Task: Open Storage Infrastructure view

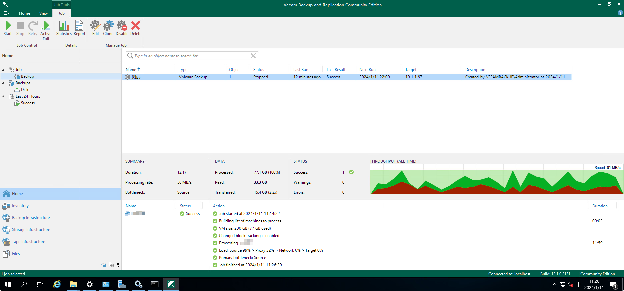Action: (x=61, y=230)
